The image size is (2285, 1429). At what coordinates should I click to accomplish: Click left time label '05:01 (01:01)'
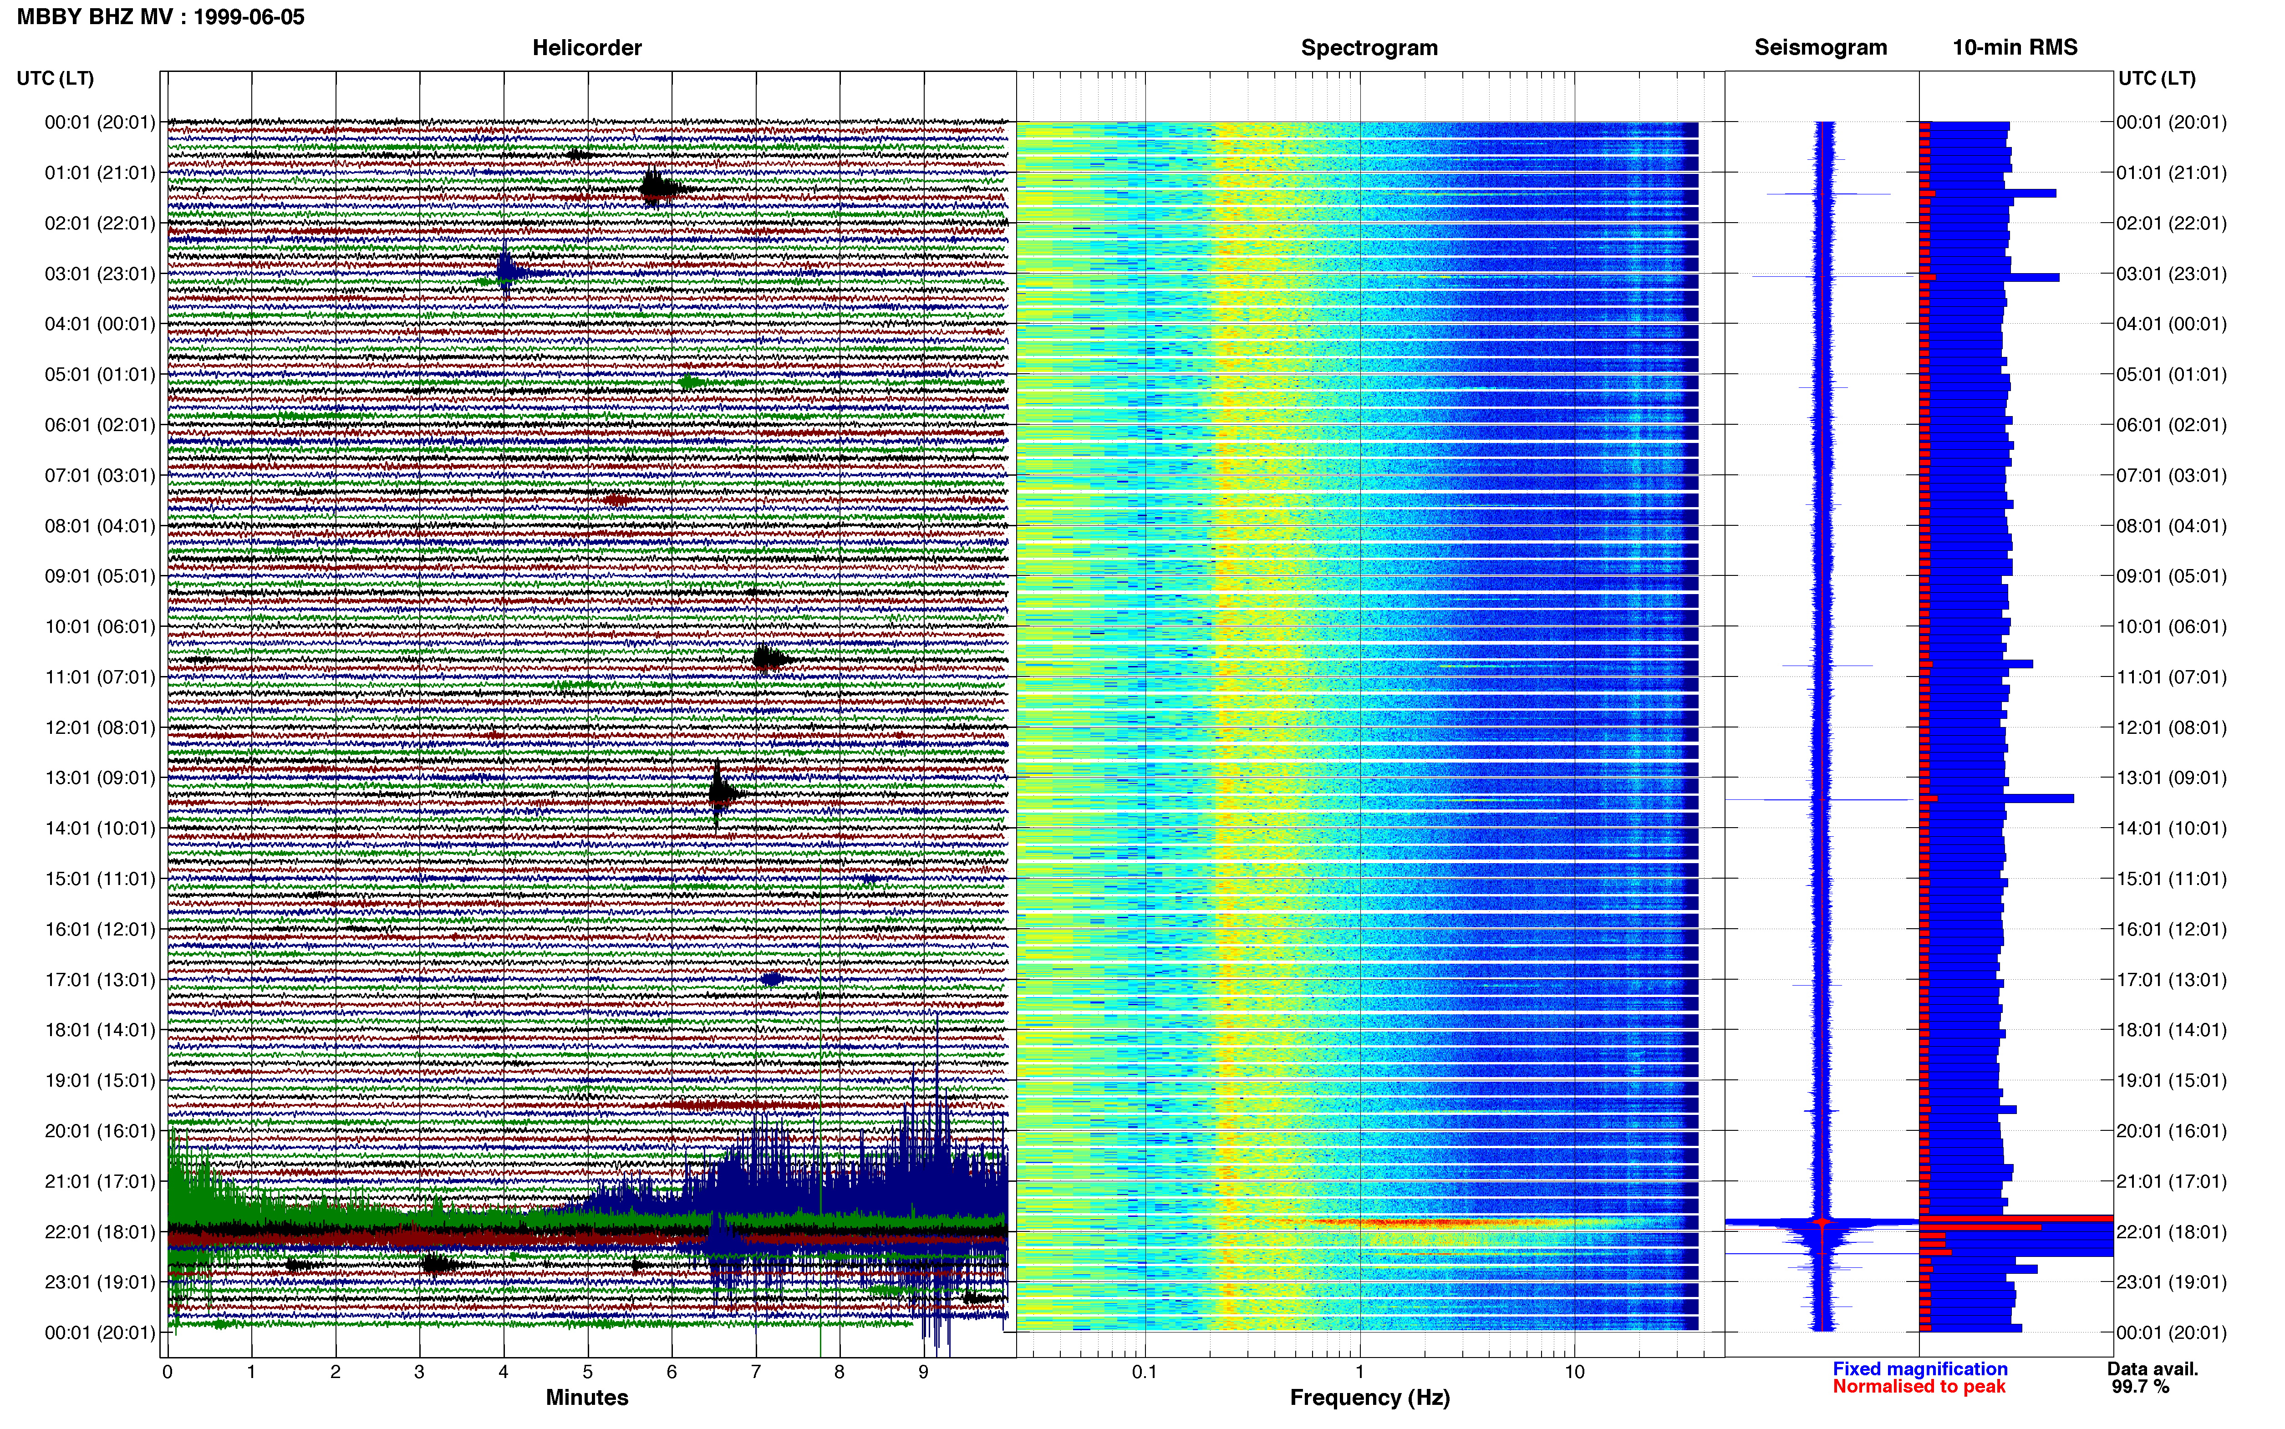[100, 374]
